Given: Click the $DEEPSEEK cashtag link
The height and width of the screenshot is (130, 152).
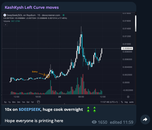Looking at the screenshot, I should 30,110.
